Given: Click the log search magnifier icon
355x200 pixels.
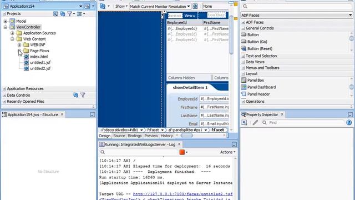Looking at the screenshot, I should point(103,152).
